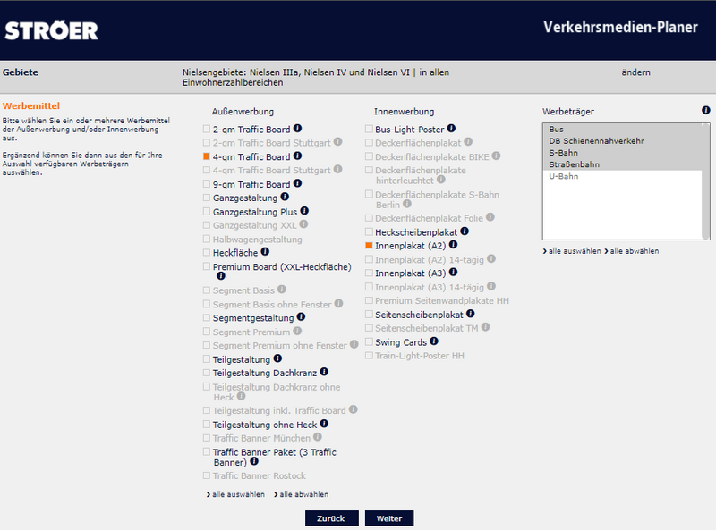Open info for Seitenscheibenplakat TM
This screenshot has height=530, width=716.
[485, 327]
